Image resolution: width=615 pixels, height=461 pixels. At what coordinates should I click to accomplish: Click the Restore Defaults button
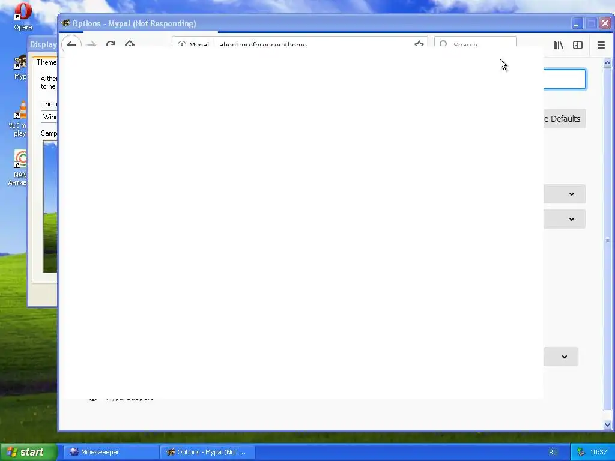pos(565,119)
